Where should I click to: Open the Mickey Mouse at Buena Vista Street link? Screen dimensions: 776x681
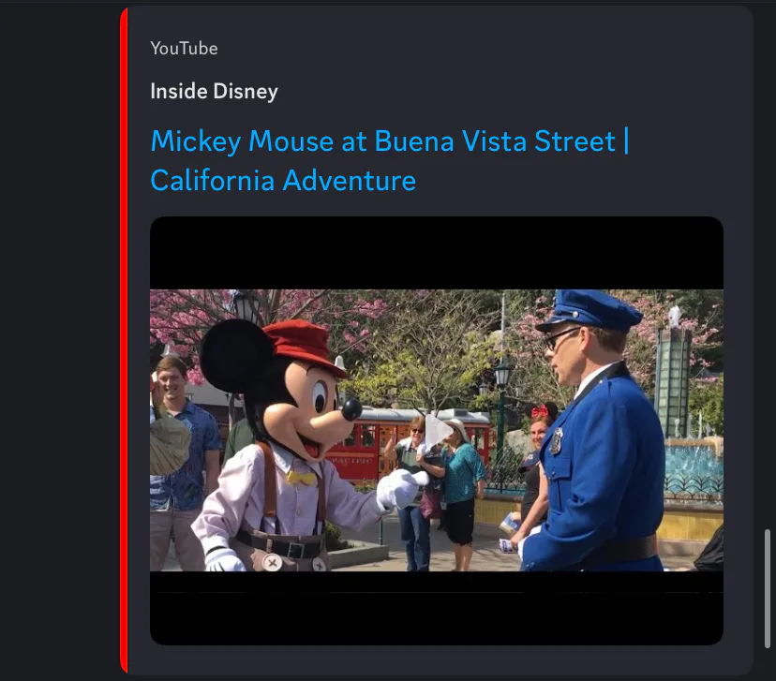(x=390, y=160)
